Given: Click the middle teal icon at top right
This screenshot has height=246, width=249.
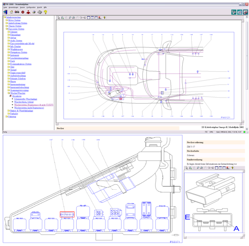Looking at the screenshot, I should (240, 12).
